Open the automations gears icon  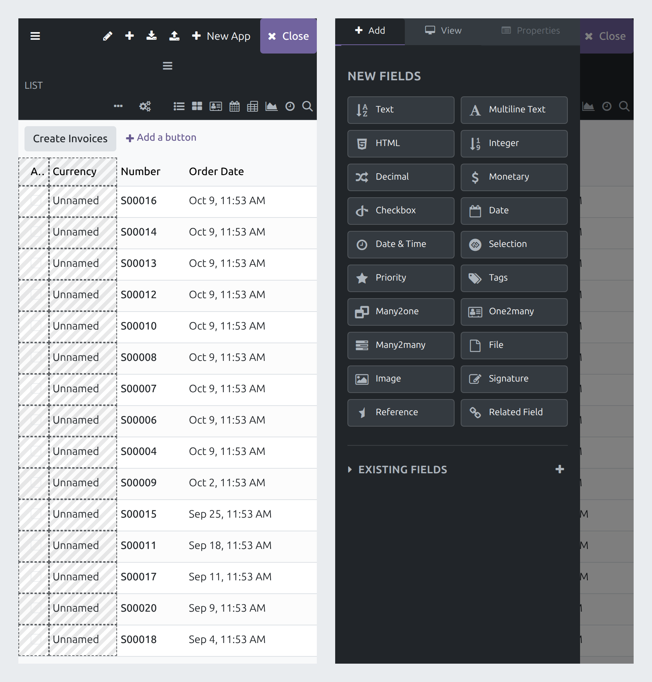tap(145, 106)
